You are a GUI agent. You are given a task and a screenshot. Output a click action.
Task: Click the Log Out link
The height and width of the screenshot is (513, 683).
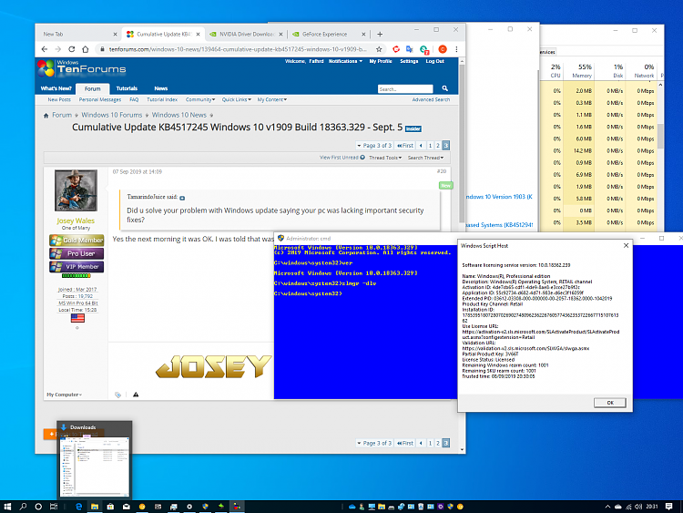pos(434,61)
